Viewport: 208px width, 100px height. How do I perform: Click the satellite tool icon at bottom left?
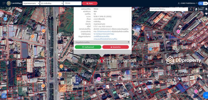[4, 96]
